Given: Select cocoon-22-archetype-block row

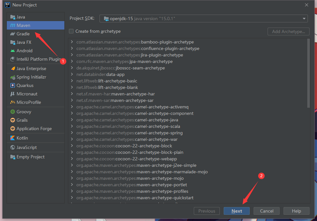Looking at the screenshot, I should pyautogui.click(x=188, y=146).
